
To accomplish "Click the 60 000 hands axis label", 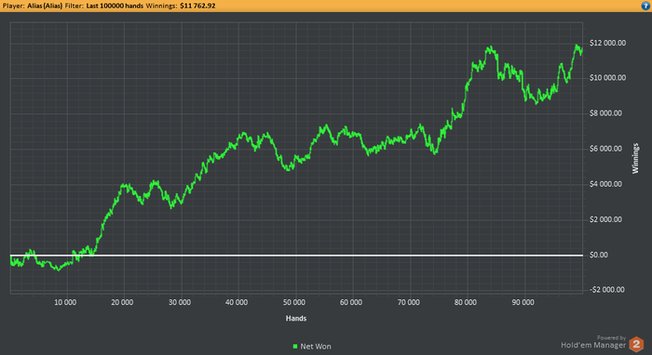I will click(351, 302).
